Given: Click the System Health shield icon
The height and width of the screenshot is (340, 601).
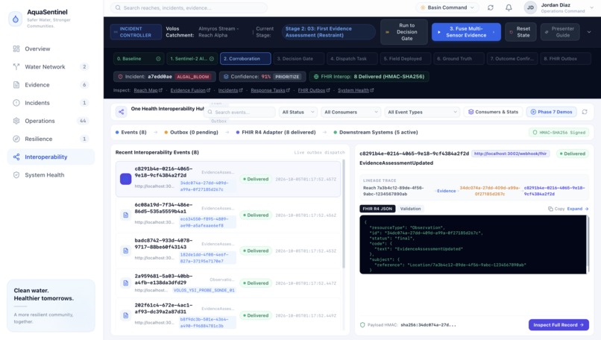Looking at the screenshot, I should [16, 174].
